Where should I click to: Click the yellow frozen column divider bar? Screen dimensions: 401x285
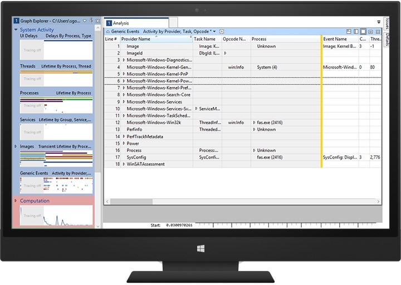pos(321,101)
